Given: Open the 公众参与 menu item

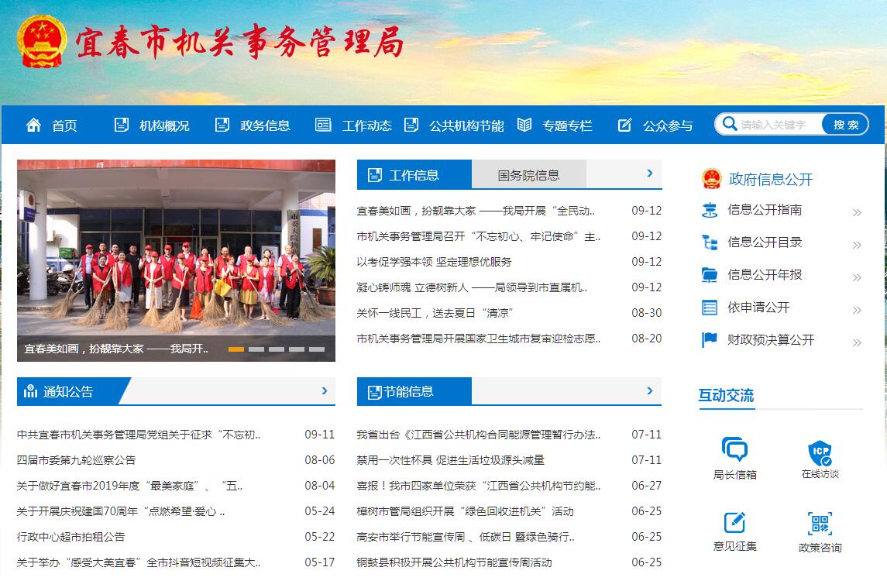Looking at the screenshot, I should point(668,125).
